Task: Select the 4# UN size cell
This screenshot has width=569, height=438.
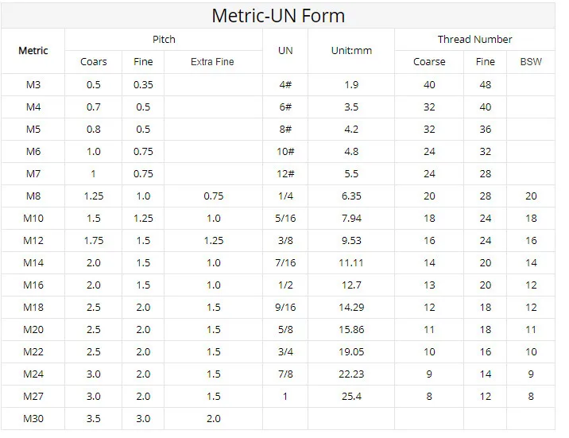Action: 285,85
